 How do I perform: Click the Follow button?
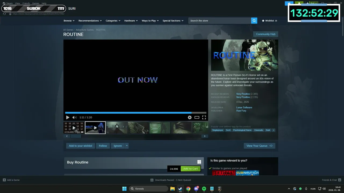(x=103, y=146)
